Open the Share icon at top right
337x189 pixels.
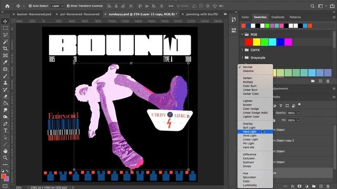pyautogui.click(x=332, y=6)
